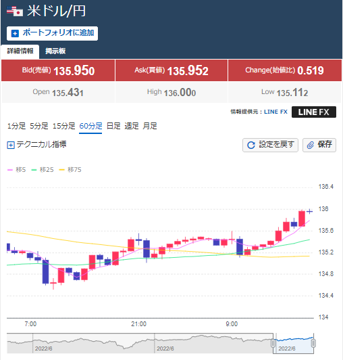Click the 134.8 price axis label
343x360 pixels.
pyautogui.click(x=326, y=274)
